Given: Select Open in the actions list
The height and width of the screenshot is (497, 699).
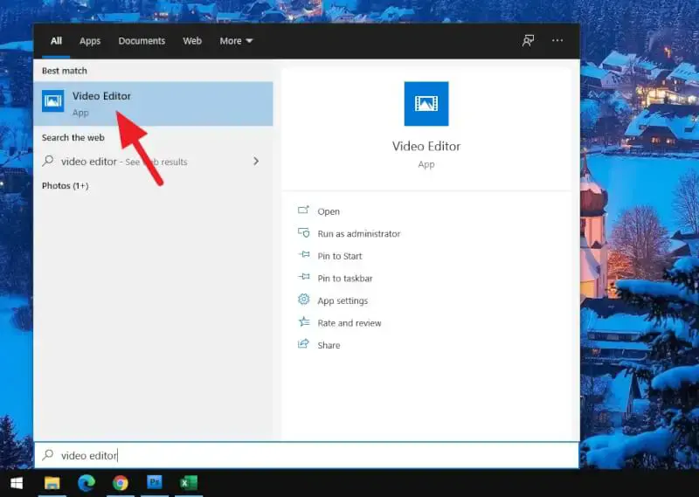Looking at the screenshot, I should click(x=329, y=211).
